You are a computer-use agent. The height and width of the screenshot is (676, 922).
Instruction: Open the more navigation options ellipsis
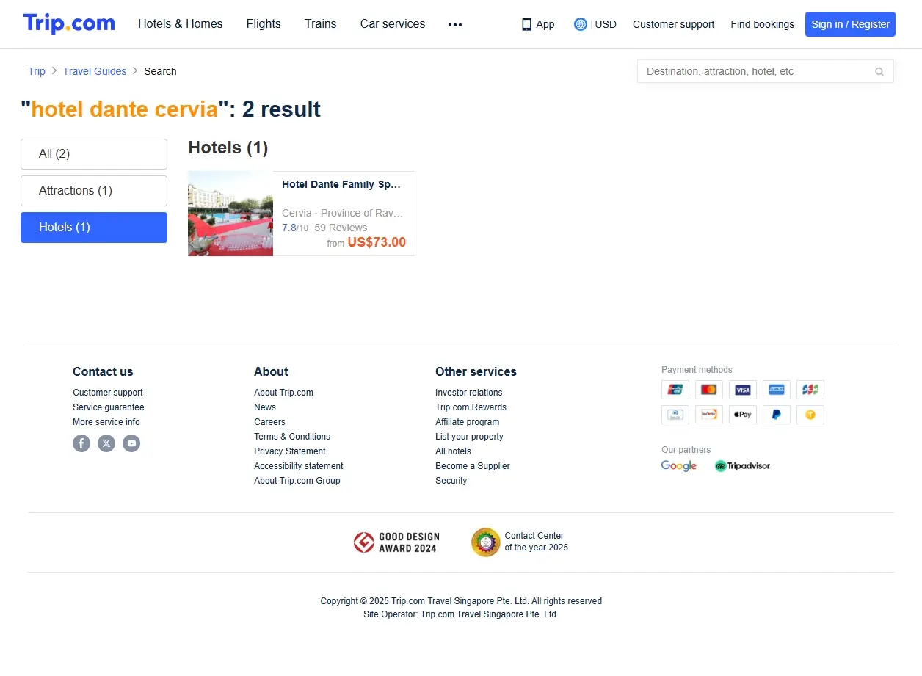455,24
